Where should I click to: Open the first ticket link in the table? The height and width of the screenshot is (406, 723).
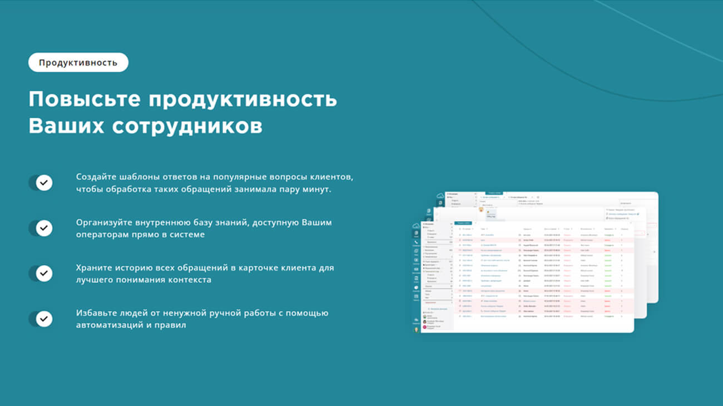pos(467,235)
